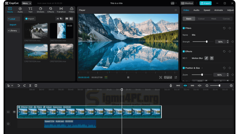Click the Zoom slider handle
This screenshot has width=239, height=134.
coord(202,75)
